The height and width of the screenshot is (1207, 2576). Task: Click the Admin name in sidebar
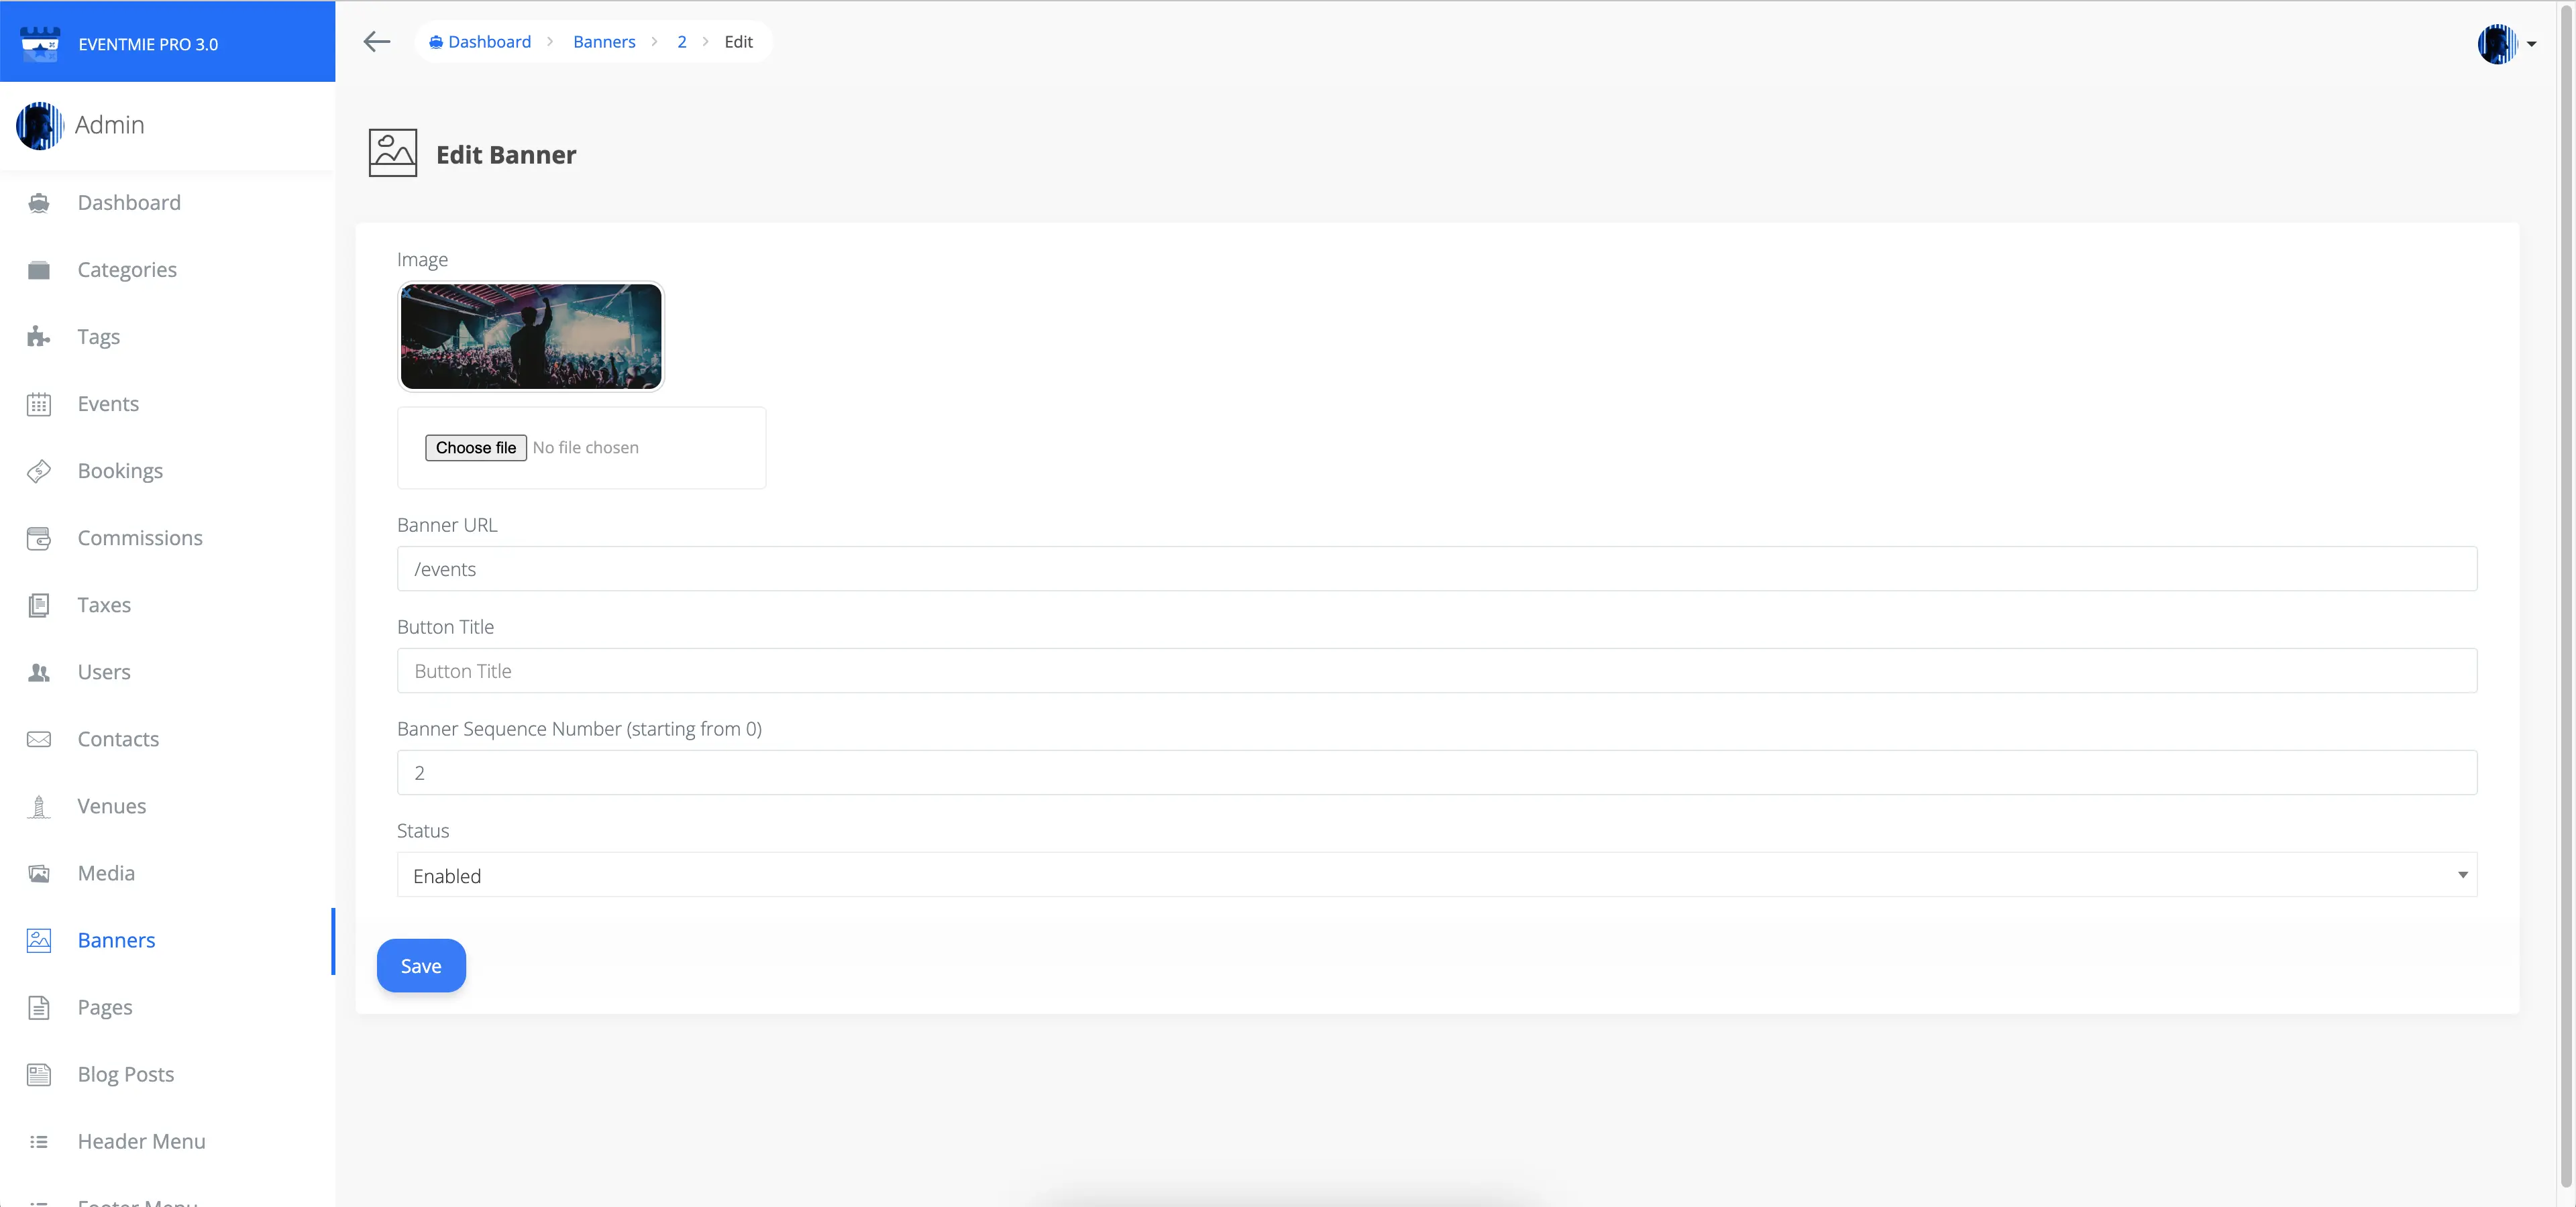pyautogui.click(x=110, y=125)
